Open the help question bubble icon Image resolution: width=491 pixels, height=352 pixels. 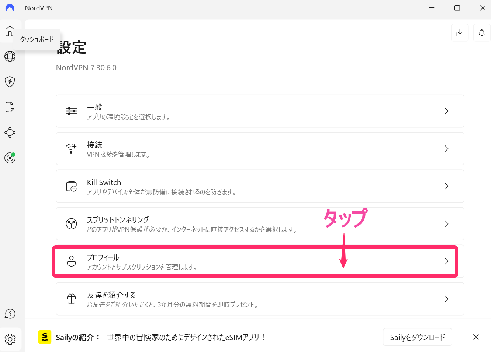[x=10, y=314]
